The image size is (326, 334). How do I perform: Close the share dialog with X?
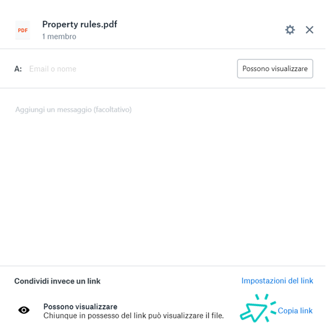tap(310, 30)
